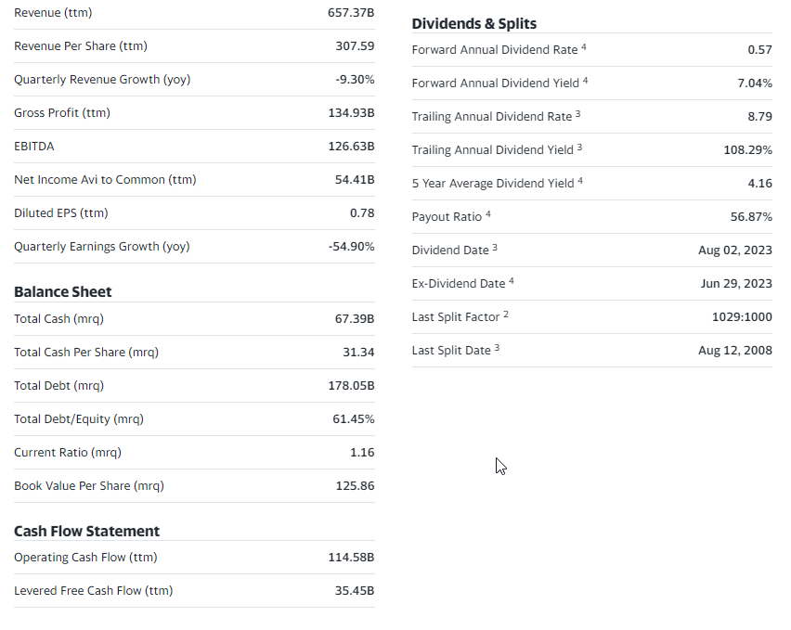Click footnote 4 beside Forward Annual Dividend Rate

pyautogui.click(x=584, y=47)
